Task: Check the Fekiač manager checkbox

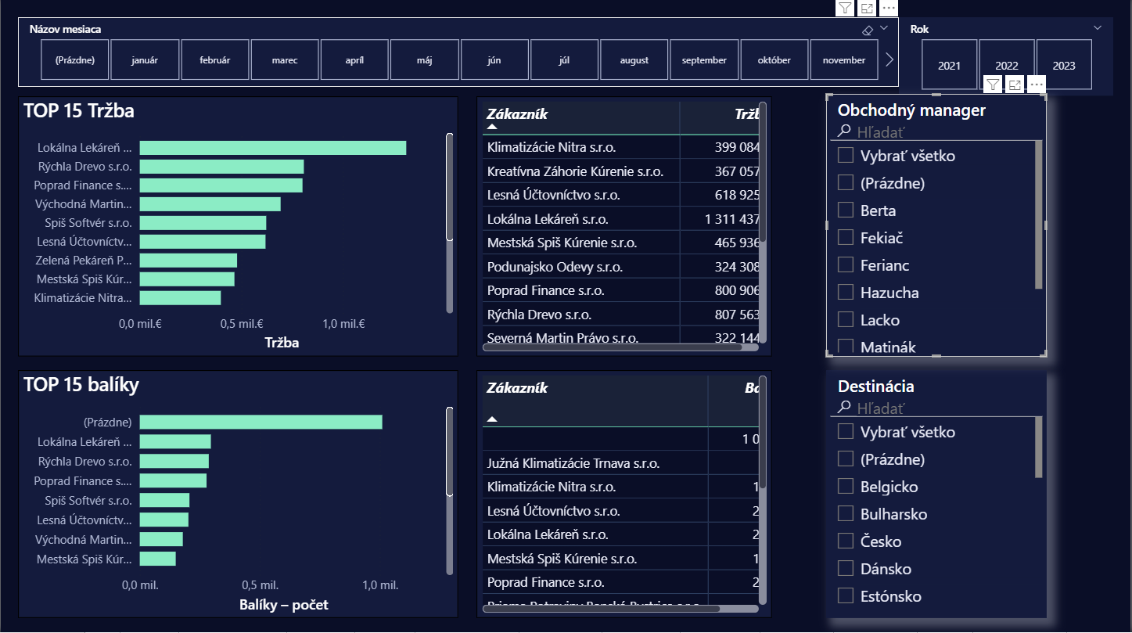Action: 845,237
